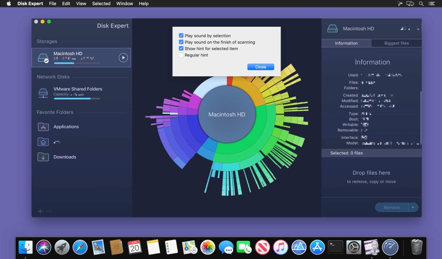
Task: Select the Macintosh HD drive icon under Storages
Action: coord(43,56)
